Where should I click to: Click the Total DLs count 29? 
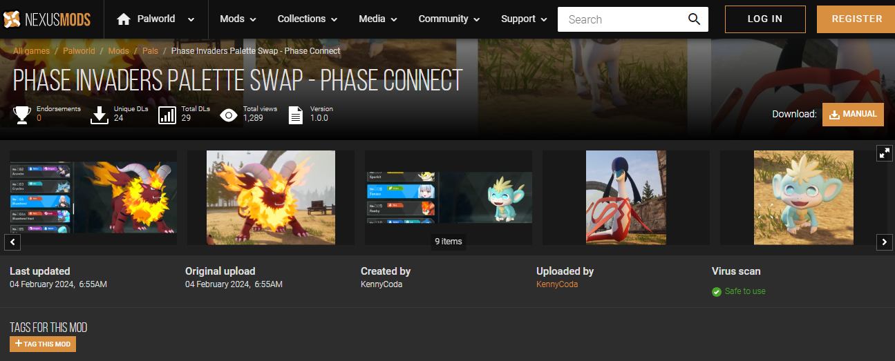click(x=186, y=118)
